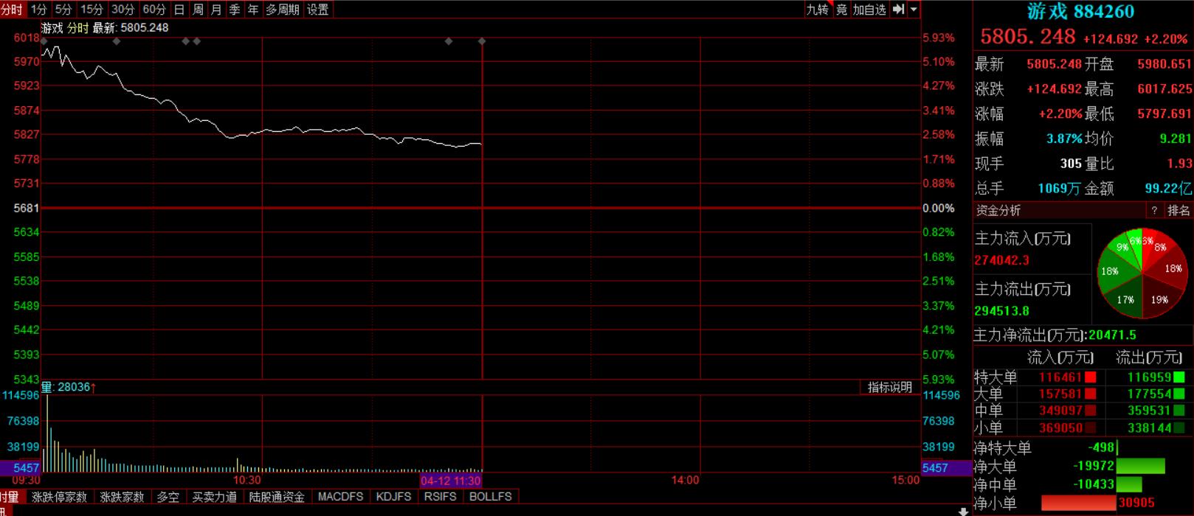Viewport: 1194px width, 516px height.
Task: Select the 15分 period tab
Action: (92, 10)
